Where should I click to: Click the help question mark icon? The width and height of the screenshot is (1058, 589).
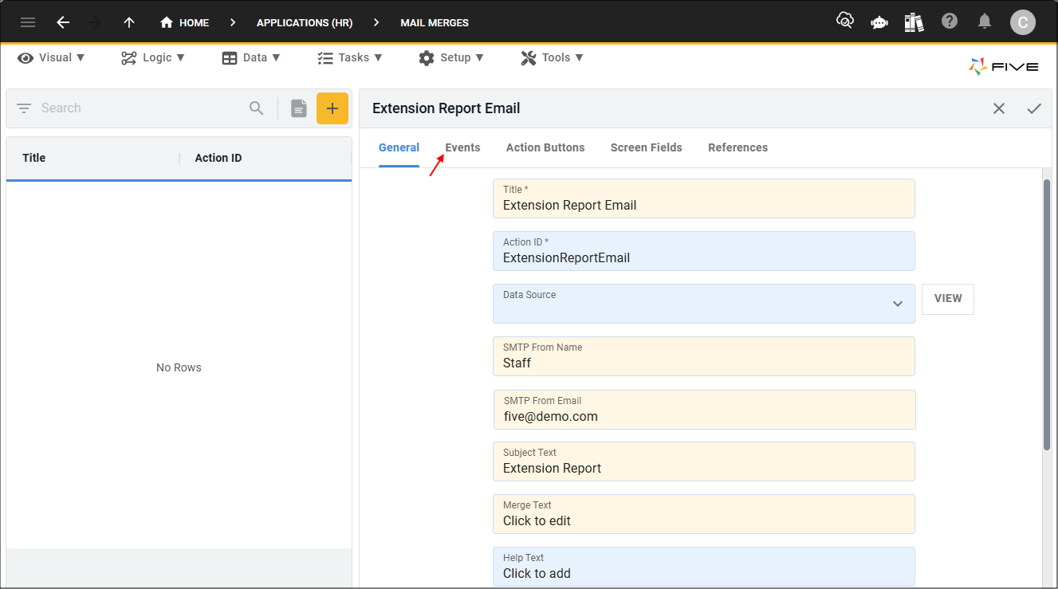coord(949,22)
